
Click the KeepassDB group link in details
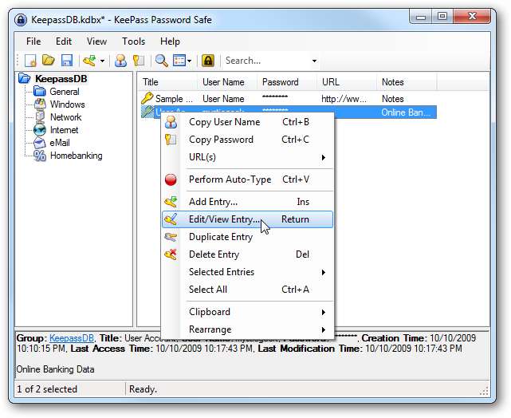(x=72, y=338)
